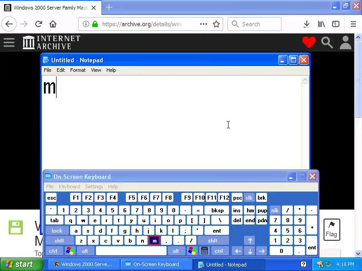
Task: Toggle the right ctrl key on keyboard
Action: pos(219,251)
